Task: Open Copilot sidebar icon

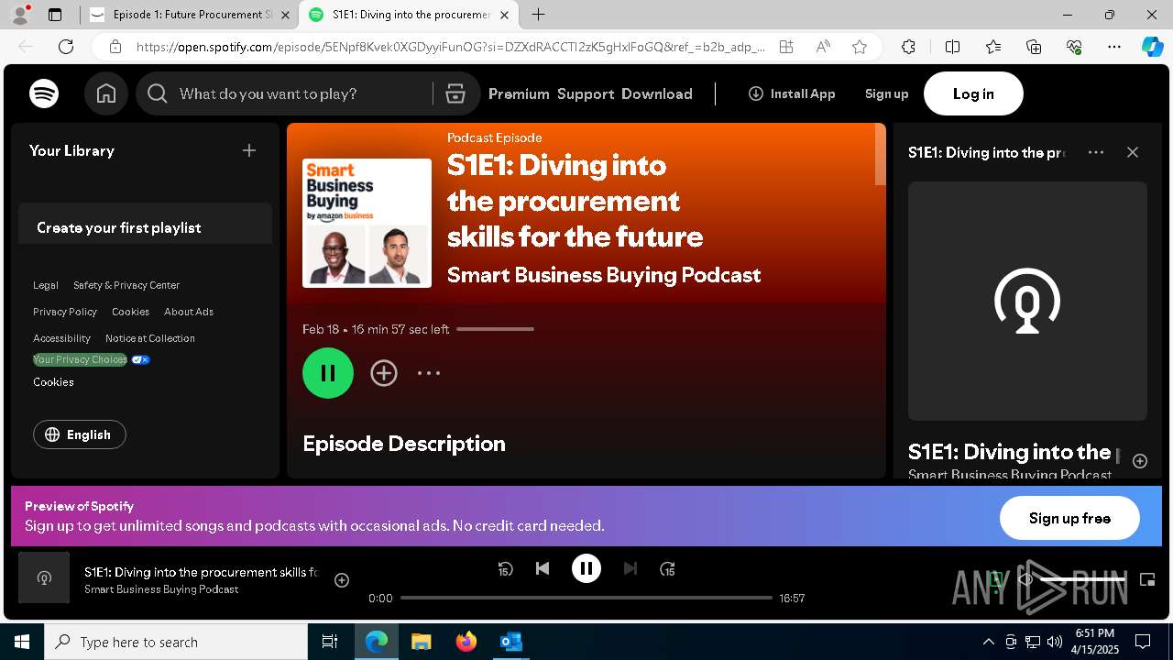Action: tap(1152, 47)
